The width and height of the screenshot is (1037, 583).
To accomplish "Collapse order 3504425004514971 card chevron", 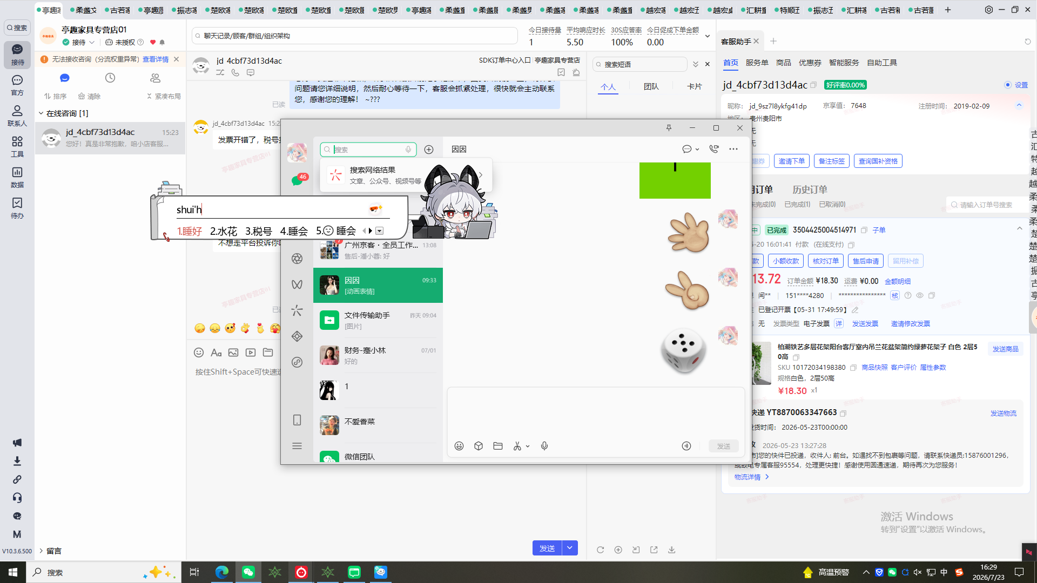I will pyautogui.click(x=1020, y=228).
